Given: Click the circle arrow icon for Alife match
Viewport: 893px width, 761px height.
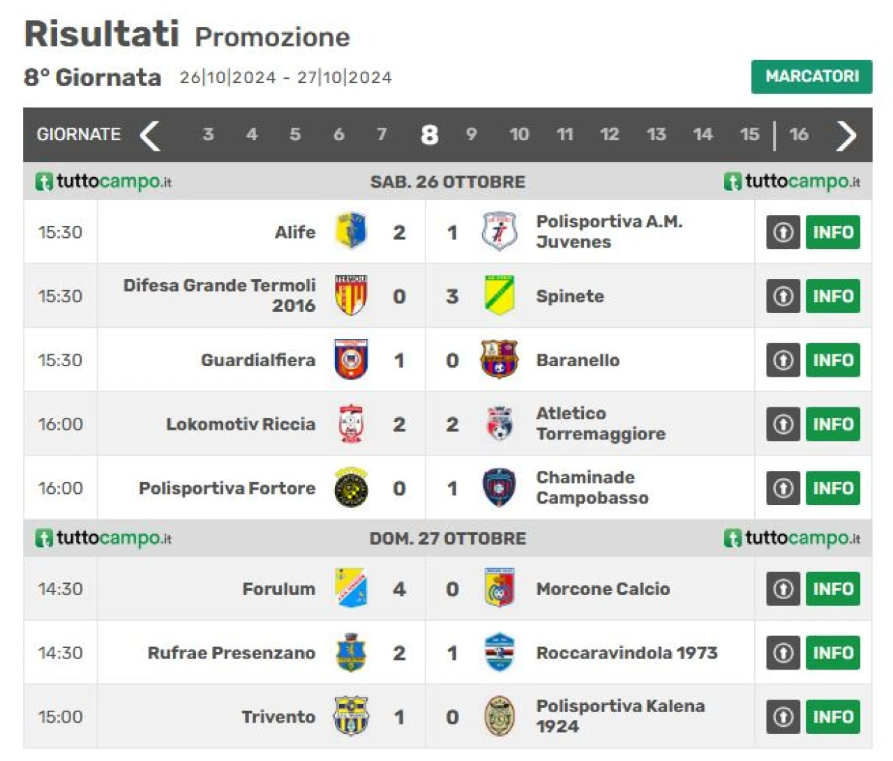Looking at the screenshot, I should [x=783, y=232].
